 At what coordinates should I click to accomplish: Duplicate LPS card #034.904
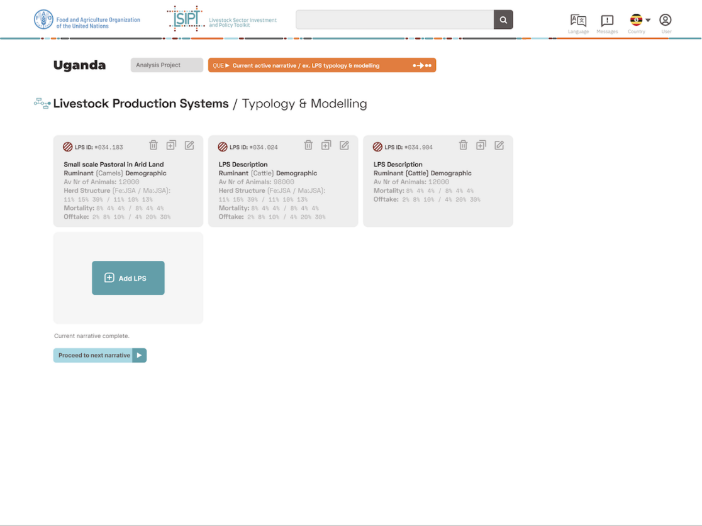tap(481, 145)
